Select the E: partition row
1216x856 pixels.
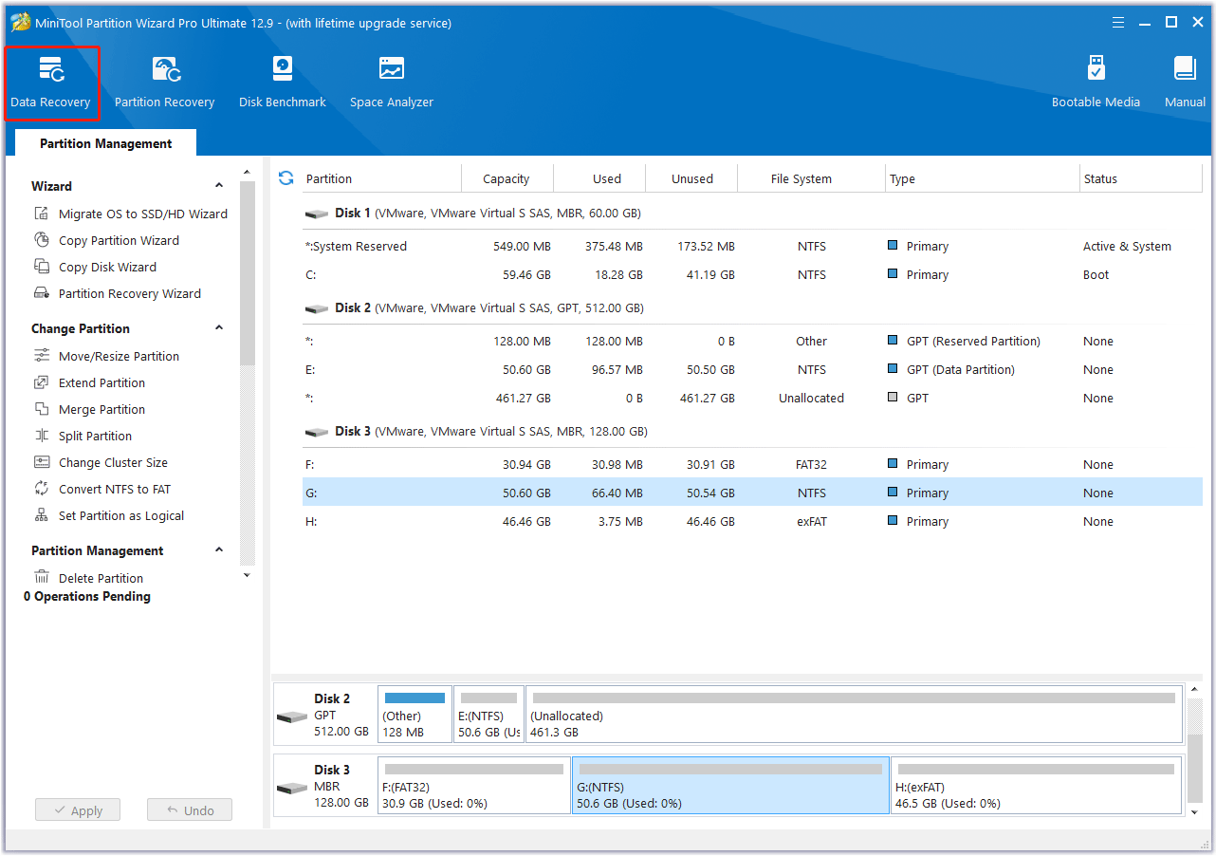pyautogui.click(x=752, y=369)
